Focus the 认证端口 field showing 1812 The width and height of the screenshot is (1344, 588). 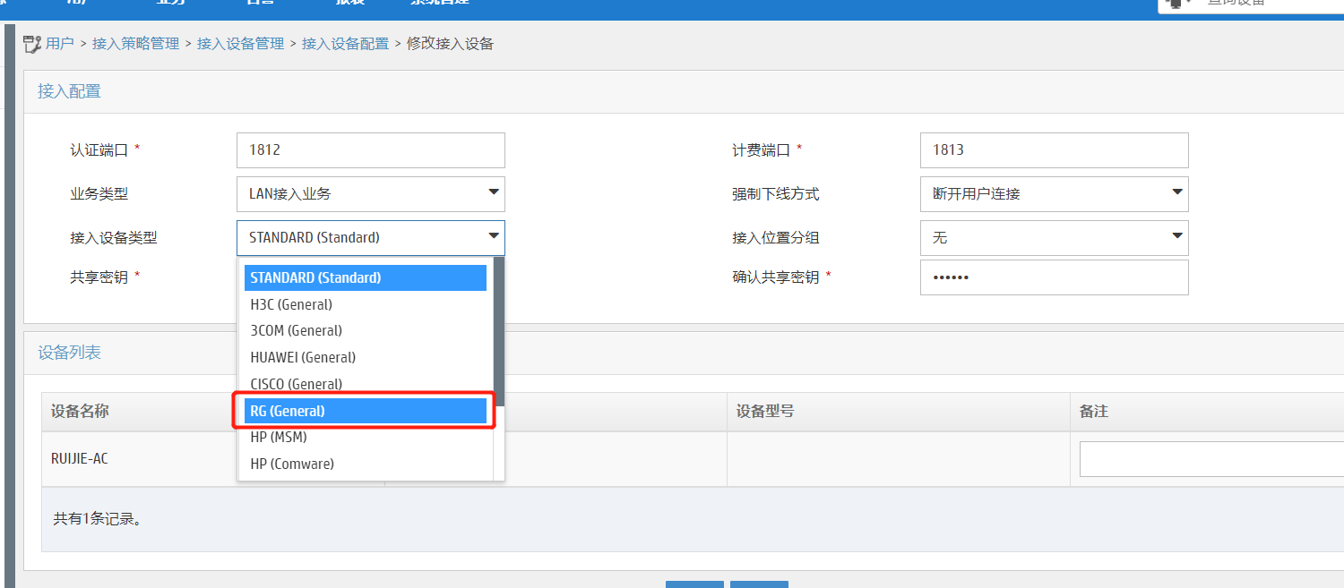click(x=371, y=150)
